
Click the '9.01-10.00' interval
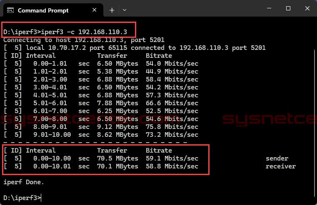(52, 135)
